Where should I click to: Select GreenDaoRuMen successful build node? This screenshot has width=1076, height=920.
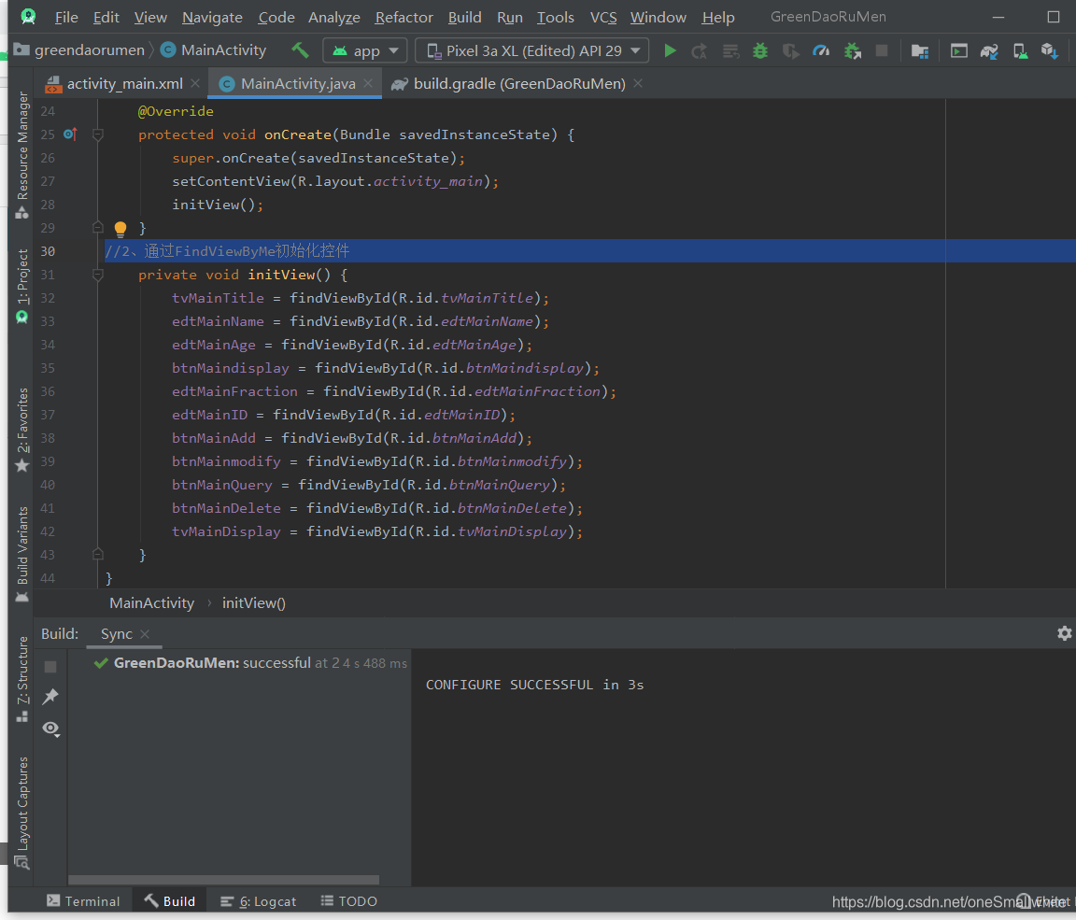pyautogui.click(x=250, y=663)
